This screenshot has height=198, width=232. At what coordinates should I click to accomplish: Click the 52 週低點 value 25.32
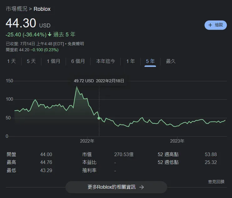(x=211, y=162)
